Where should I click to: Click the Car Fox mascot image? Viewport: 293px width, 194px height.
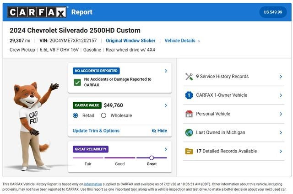tap(33, 126)
